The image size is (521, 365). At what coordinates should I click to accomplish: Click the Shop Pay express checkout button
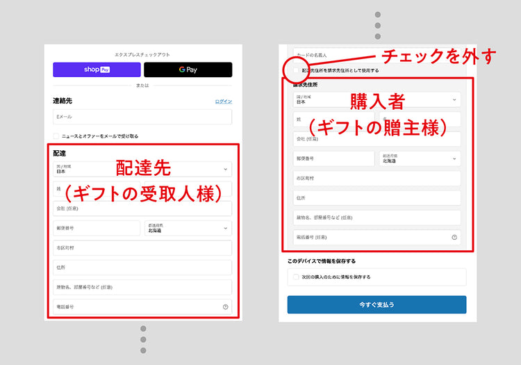[97, 70]
